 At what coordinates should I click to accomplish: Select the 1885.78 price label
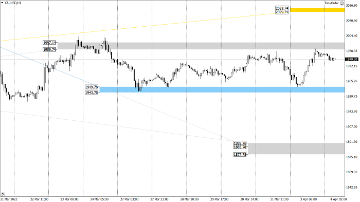[x=240, y=147]
